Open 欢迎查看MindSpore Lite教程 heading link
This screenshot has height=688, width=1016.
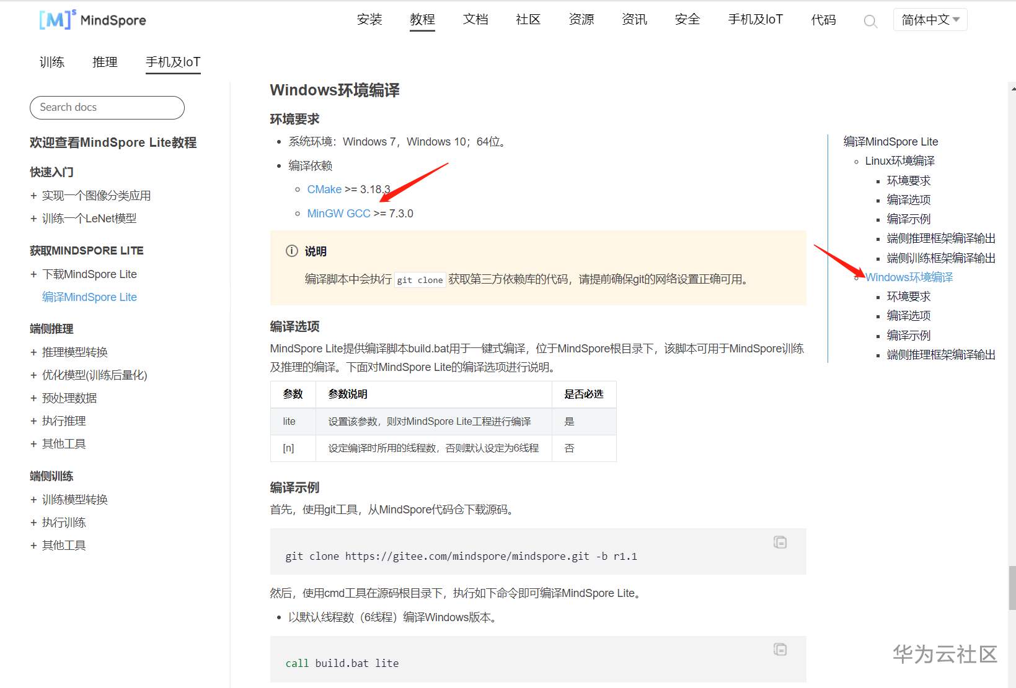pos(113,142)
